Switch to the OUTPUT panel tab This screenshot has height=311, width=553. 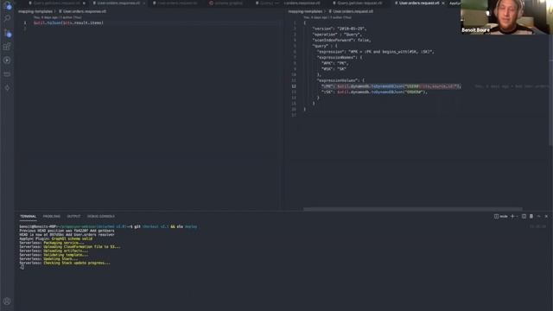73,216
